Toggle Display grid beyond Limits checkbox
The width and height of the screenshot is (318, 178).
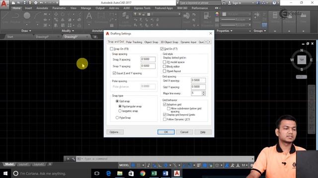pyautogui.click(x=164, y=115)
